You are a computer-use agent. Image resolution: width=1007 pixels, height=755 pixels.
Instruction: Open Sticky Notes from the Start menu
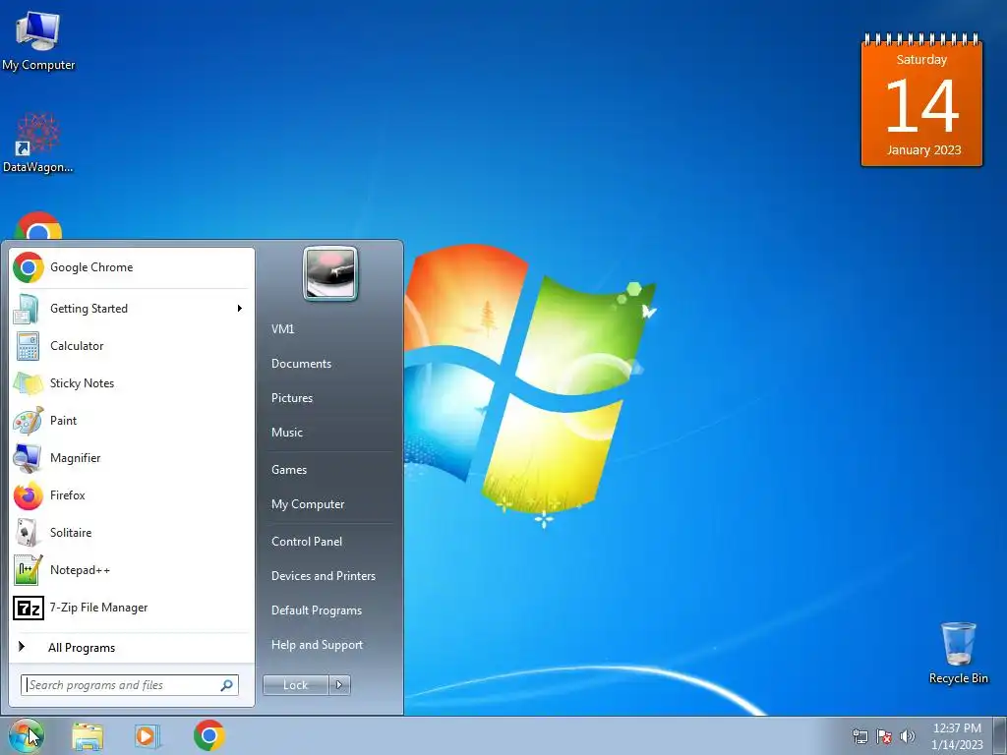pos(131,383)
